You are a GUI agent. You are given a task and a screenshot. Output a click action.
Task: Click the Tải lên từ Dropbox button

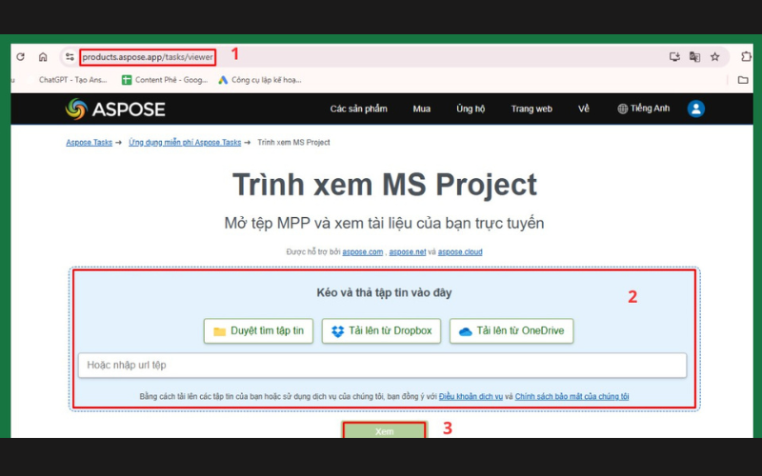(381, 330)
